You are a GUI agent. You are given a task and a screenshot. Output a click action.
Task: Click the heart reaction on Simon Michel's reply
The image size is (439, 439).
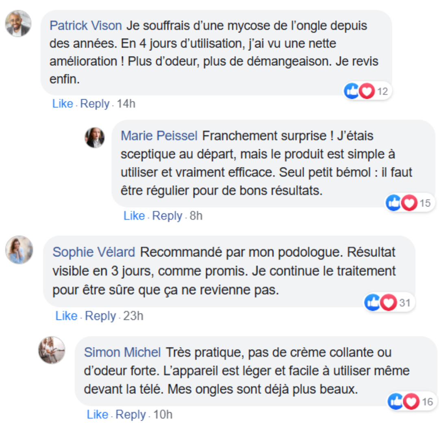[411, 402]
